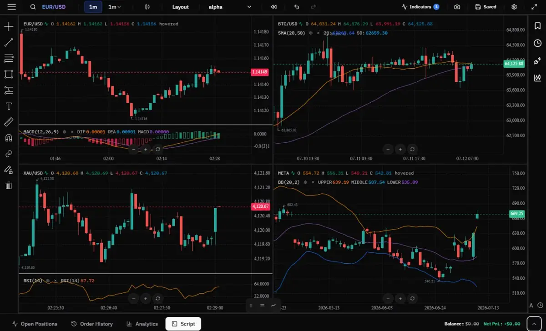The image size is (546, 331).
Task: Open MACD(12,26,9) indicator settings gear
Action: pos(64,132)
